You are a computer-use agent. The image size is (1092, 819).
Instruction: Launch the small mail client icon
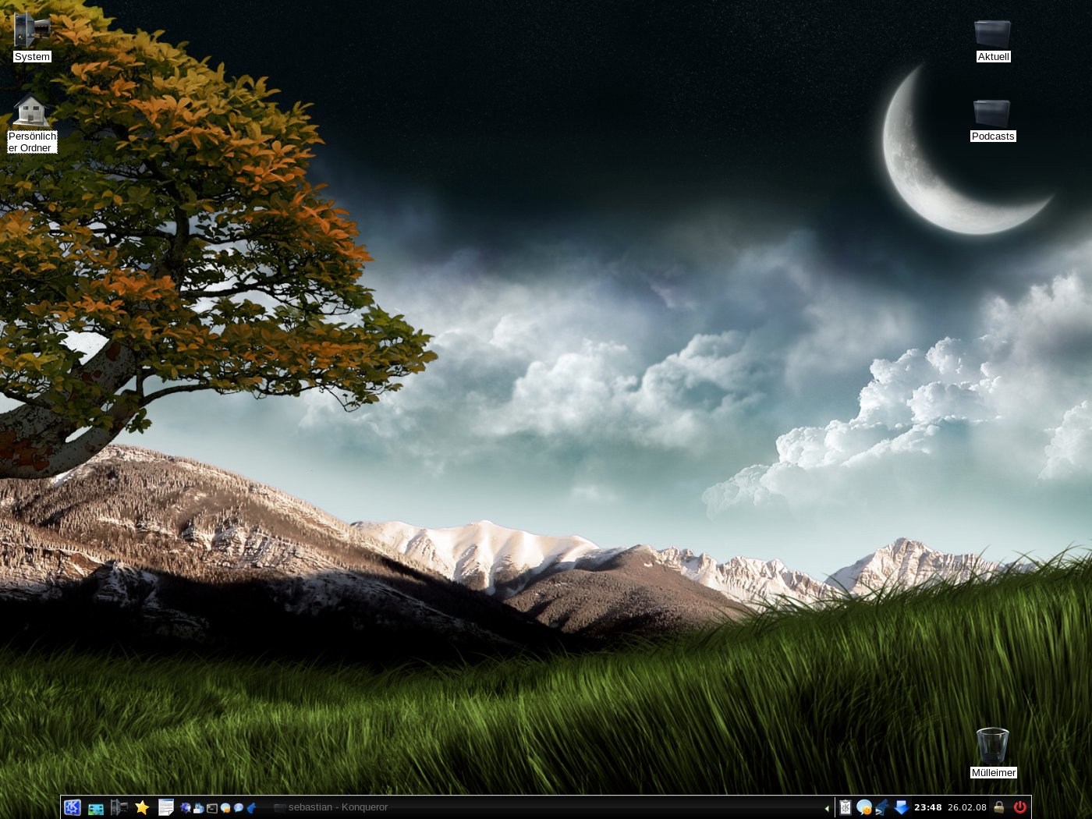[199, 808]
